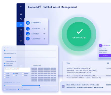
Task: Click the Choose Time Interval label
Action: pos(8,83)
